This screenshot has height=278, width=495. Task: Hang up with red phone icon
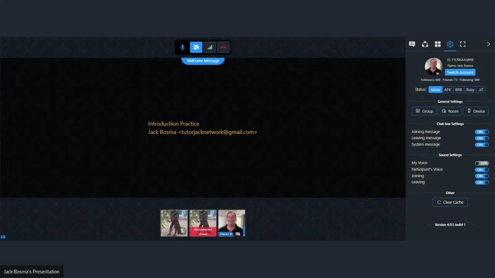click(x=223, y=47)
